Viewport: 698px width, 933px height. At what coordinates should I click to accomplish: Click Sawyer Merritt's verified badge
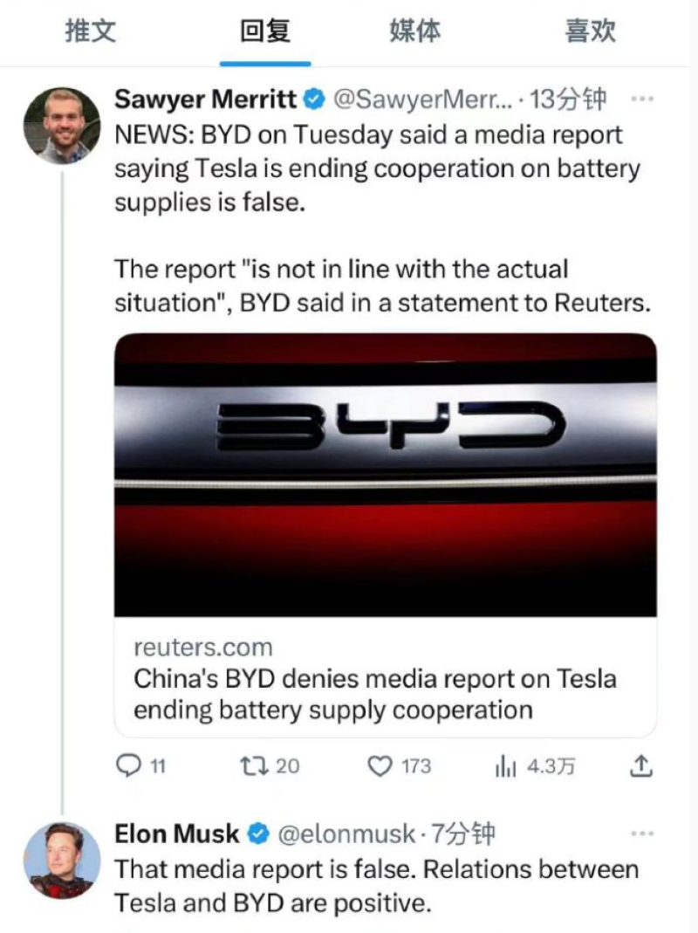pos(315,99)
